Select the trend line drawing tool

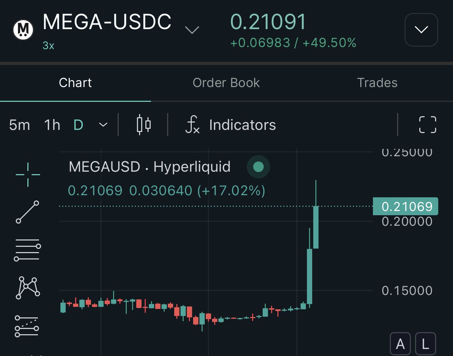point(27,212)
